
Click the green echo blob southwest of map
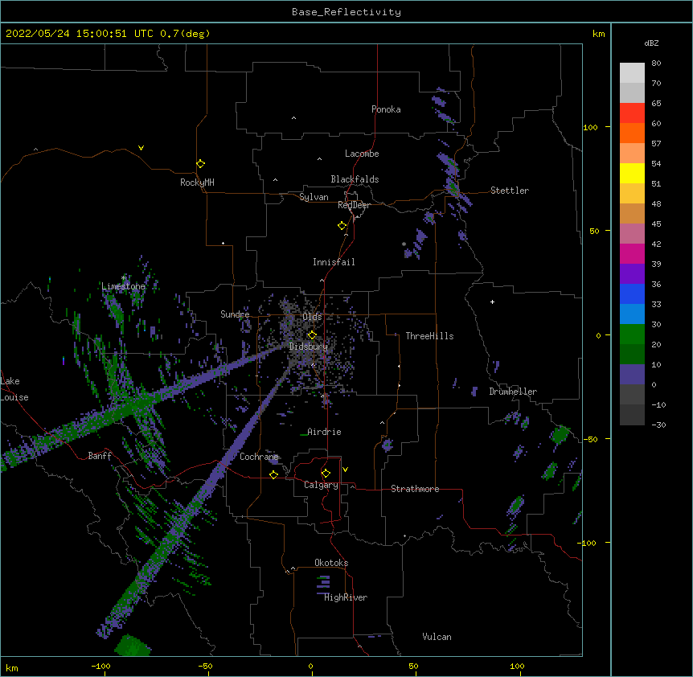point(132,645)
